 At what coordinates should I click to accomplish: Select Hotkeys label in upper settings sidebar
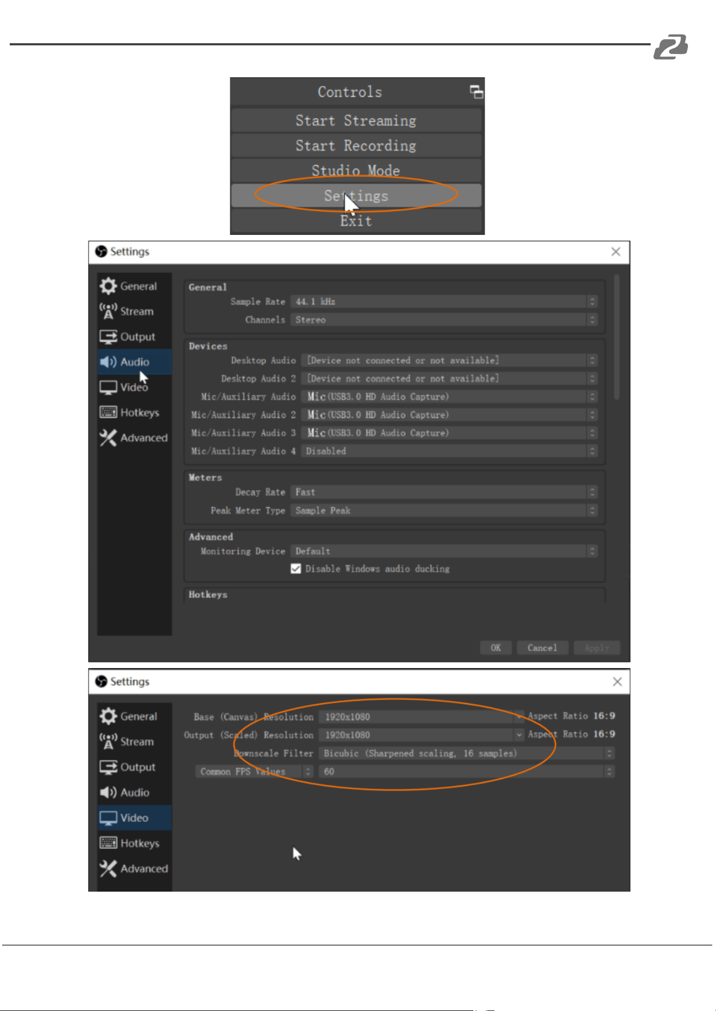pyautogui.click(x=140, y=413)
